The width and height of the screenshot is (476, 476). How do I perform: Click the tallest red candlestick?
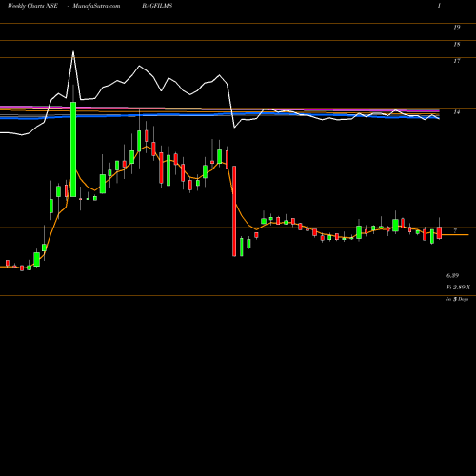click(x=234, y=210)
